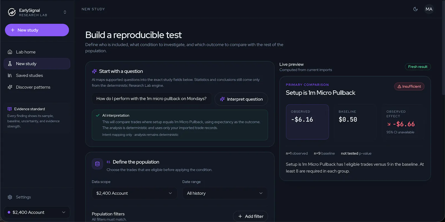
Task: Click the Interpret question button
Action: 241,99
